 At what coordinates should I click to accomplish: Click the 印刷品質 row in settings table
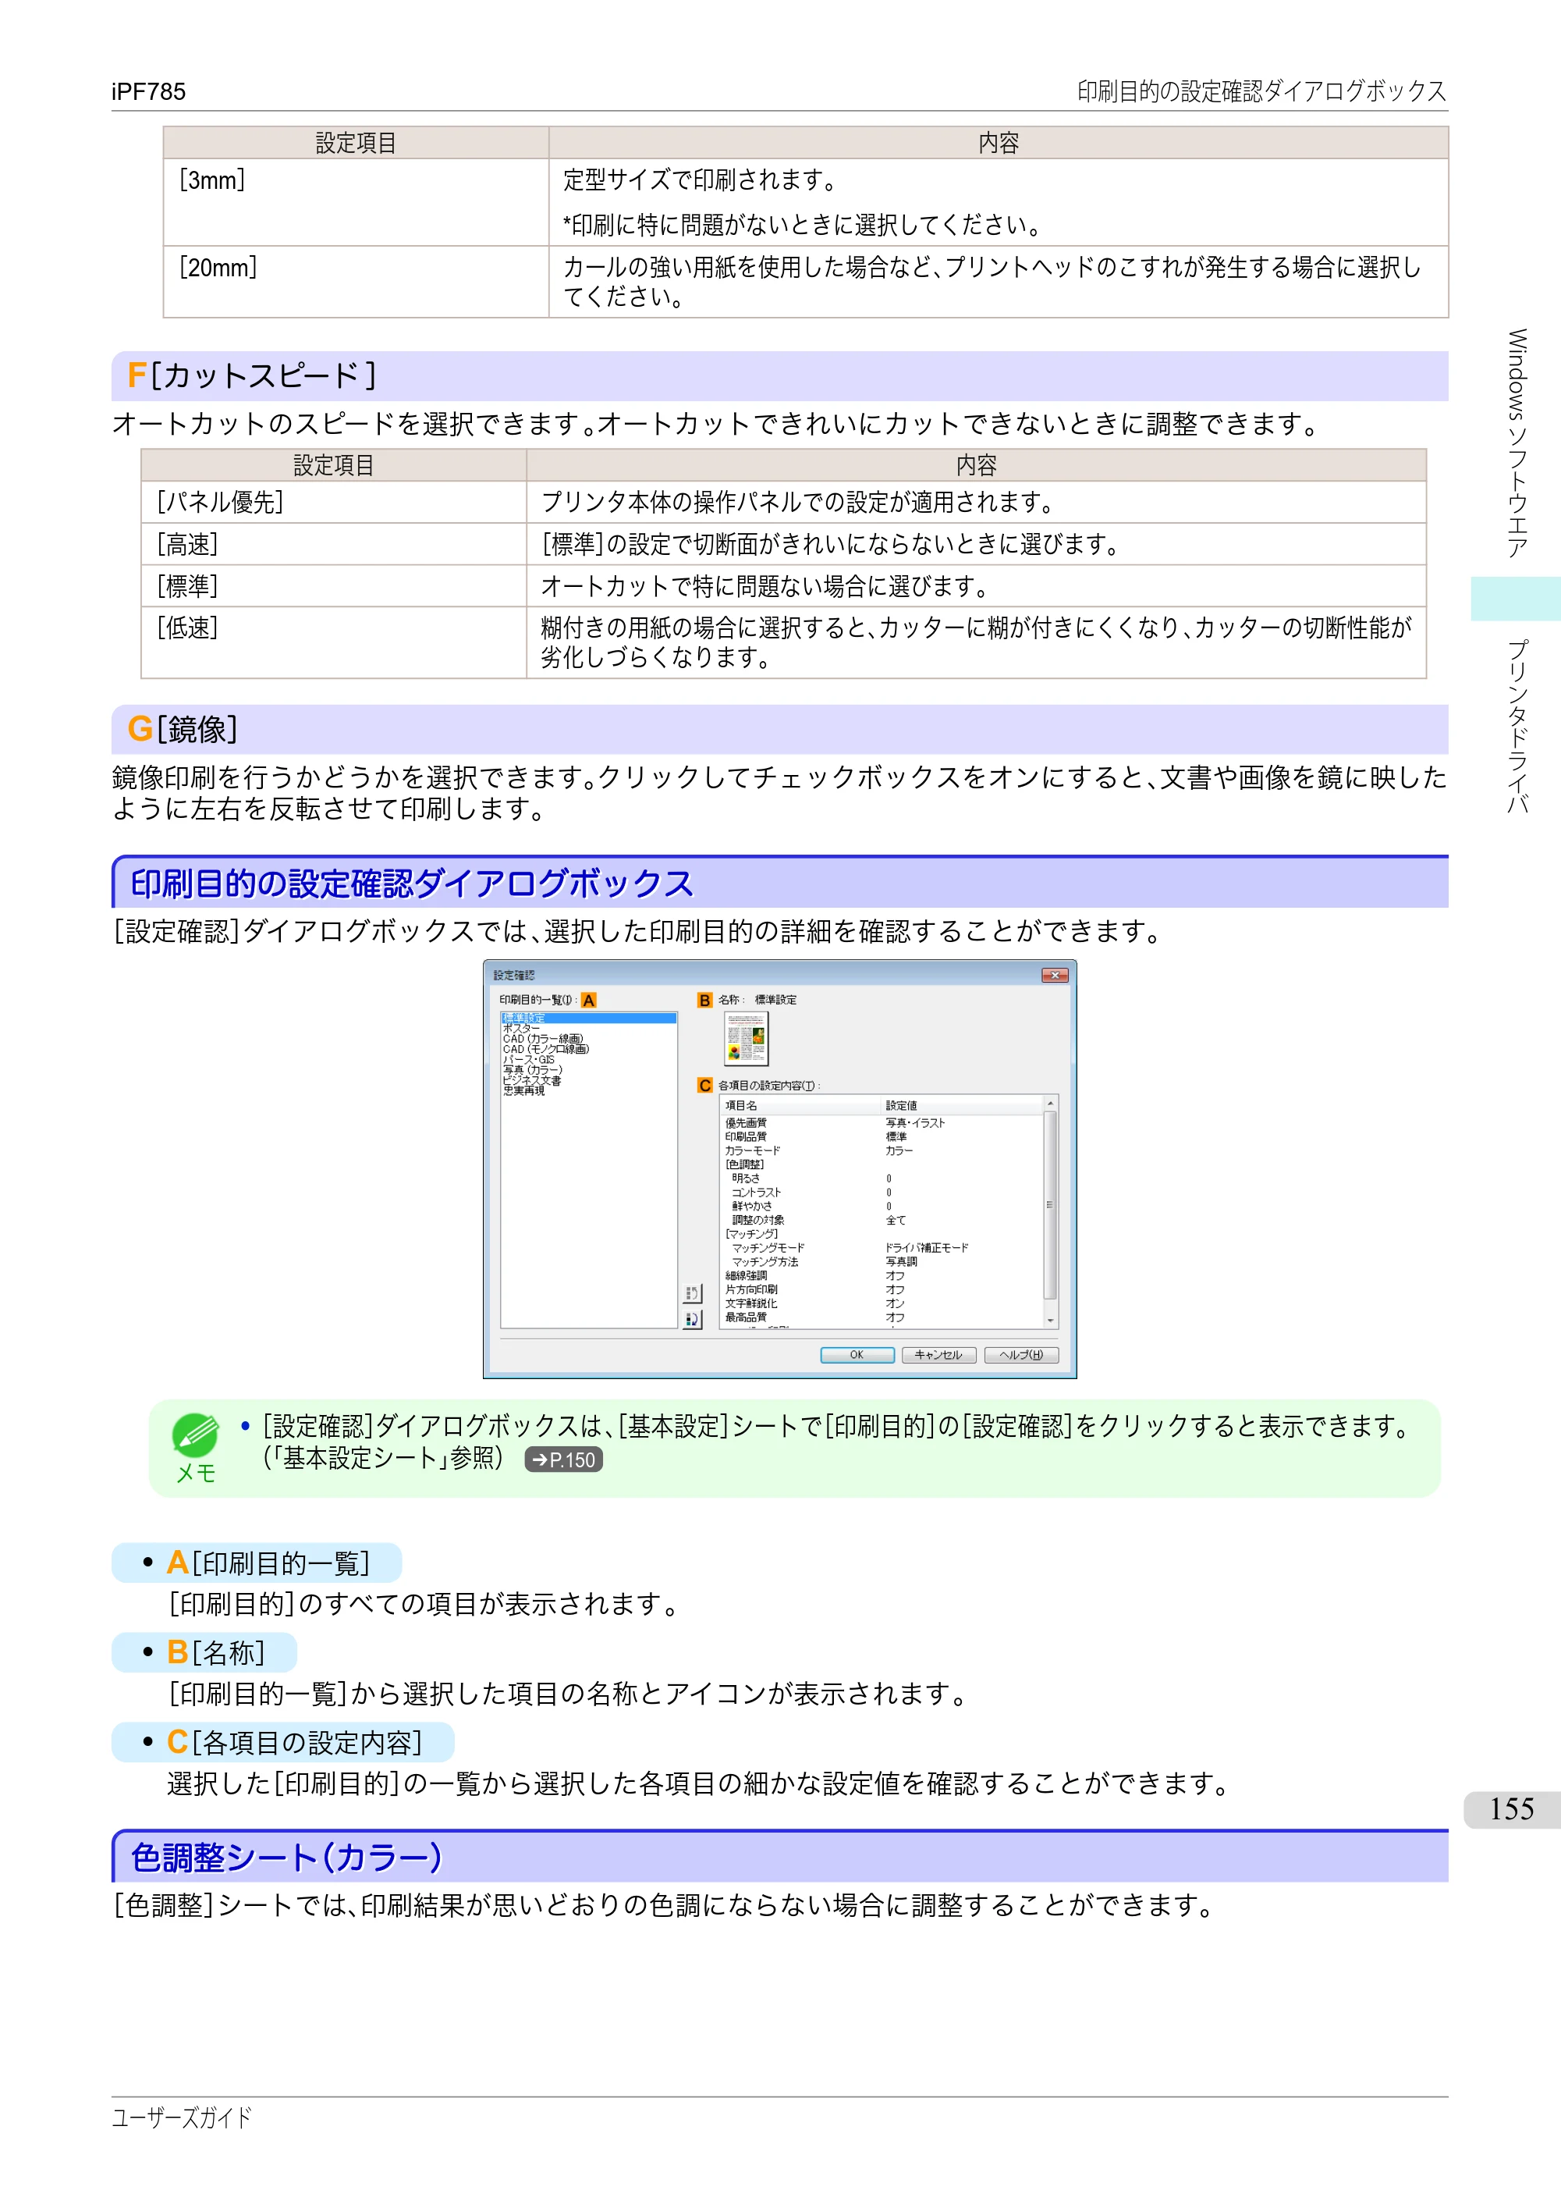(x=882, y=1136)
